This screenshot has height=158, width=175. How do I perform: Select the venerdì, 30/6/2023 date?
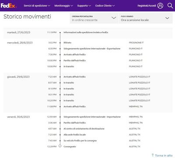point(18,117)
